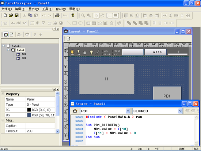Select the line graph tool
This screenshot has height=151, width=201.
(100, 23)
